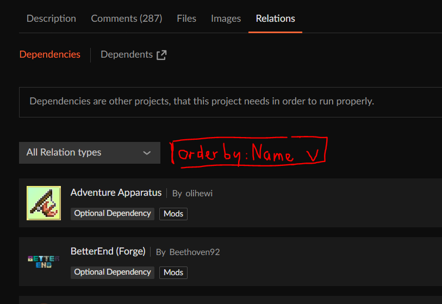The height and width of the screenshot is (304, 442).
Task: Open the Adventure Apparatus project title
Action: tap(116, 193)
